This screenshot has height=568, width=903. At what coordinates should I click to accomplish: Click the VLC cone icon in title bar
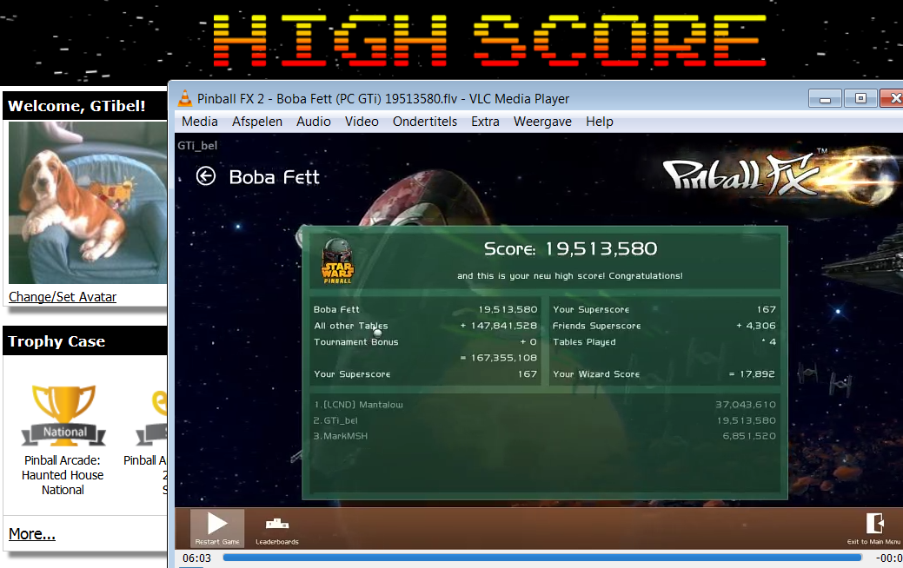[x=185, y=98]
